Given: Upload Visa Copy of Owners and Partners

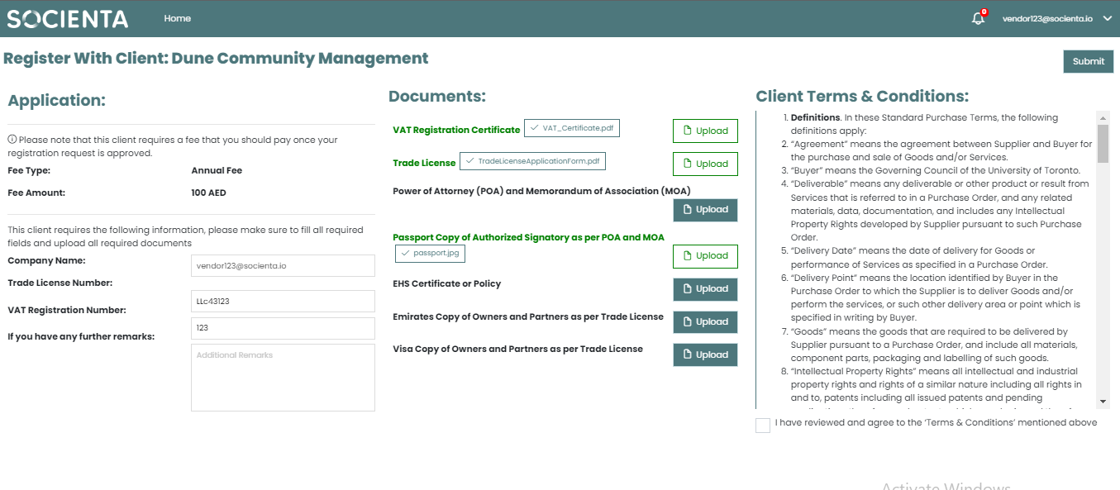Looking at the screenshot, I should (705, 355).
